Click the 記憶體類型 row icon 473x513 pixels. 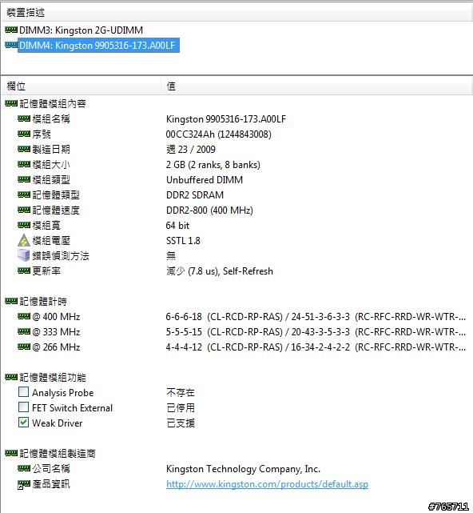click(x=24, y=195)
